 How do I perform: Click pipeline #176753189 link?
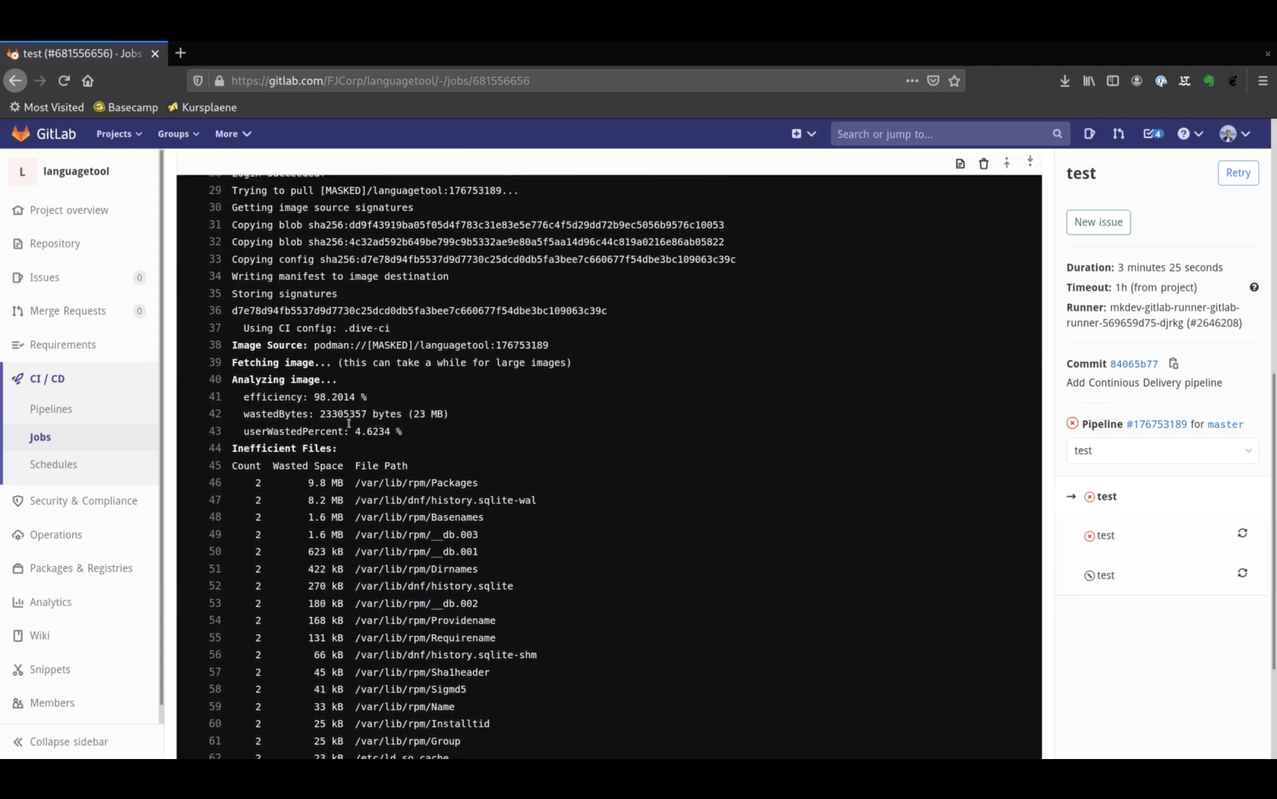click(x=1155, y=423)
